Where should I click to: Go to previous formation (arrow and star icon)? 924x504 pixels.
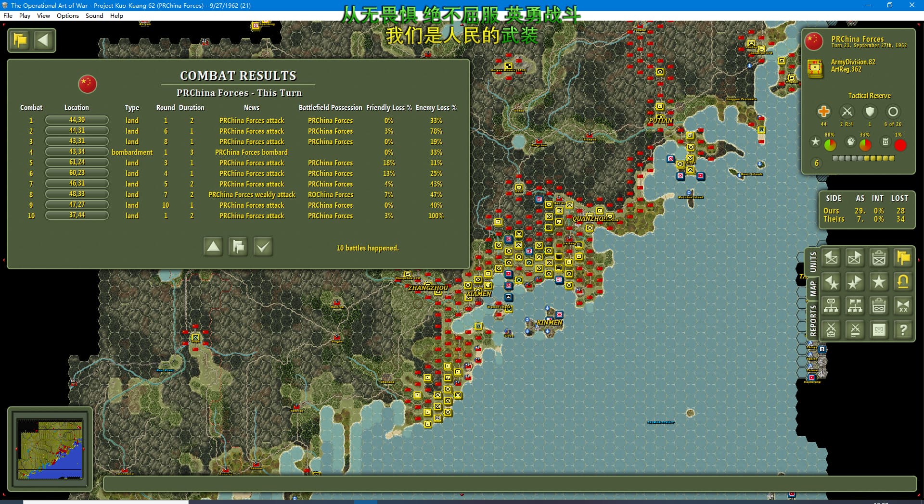click(831, 282)
